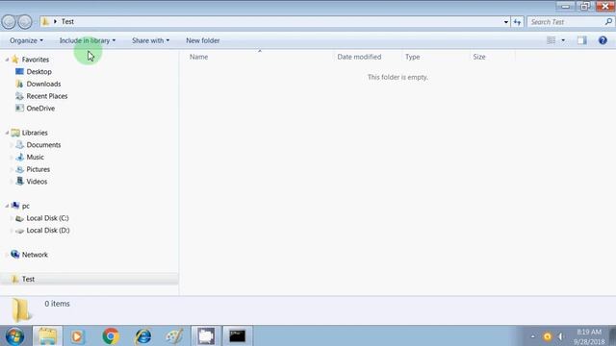Viewport: 616px width, 346px height.
Task: Collapse the Favorites group
Action: click(7, 60)
